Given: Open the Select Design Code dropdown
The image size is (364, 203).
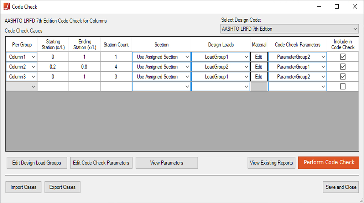Looking at the screenshot, I should (290, 29).
